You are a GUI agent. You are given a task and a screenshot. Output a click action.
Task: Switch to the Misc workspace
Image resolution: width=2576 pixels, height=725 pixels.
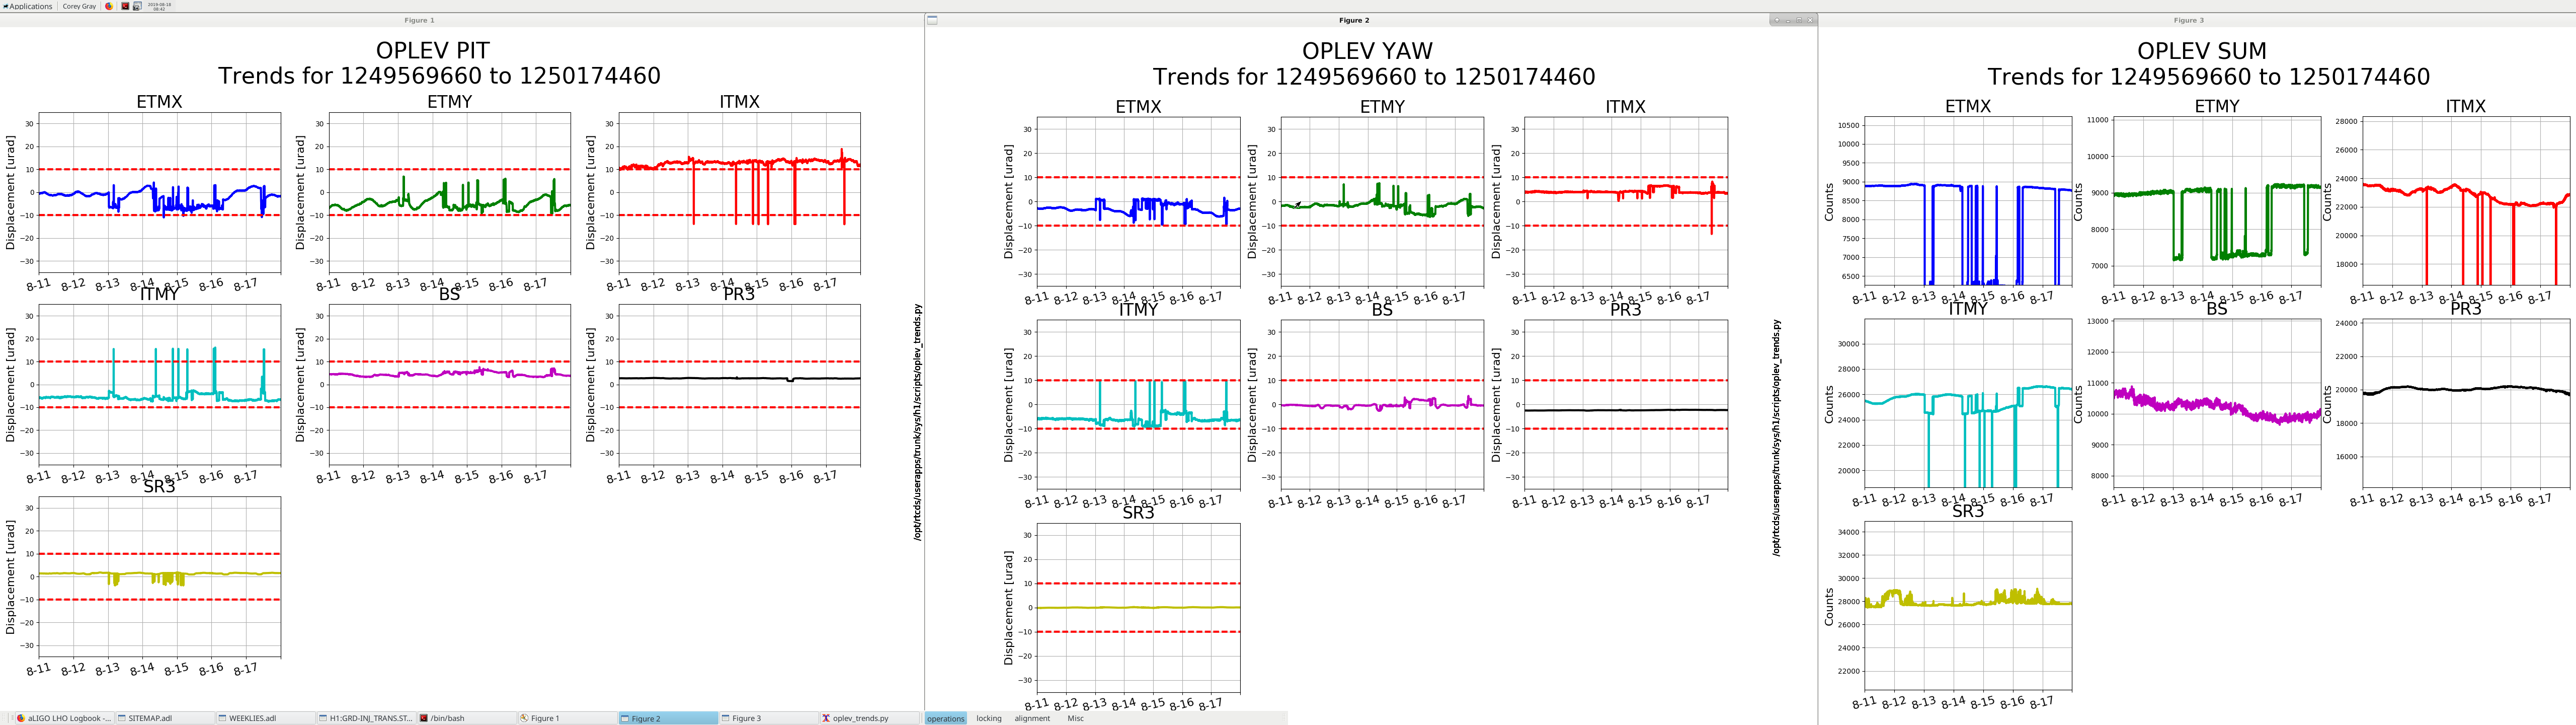click(x=1075, y=718)
